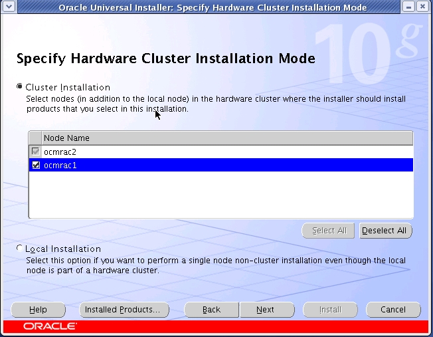Image resolution: width=433 pixels, height=337 pixels.
Task: Toggle the ocmrac2 node checkbox
Action: click(x=36, y=152)
